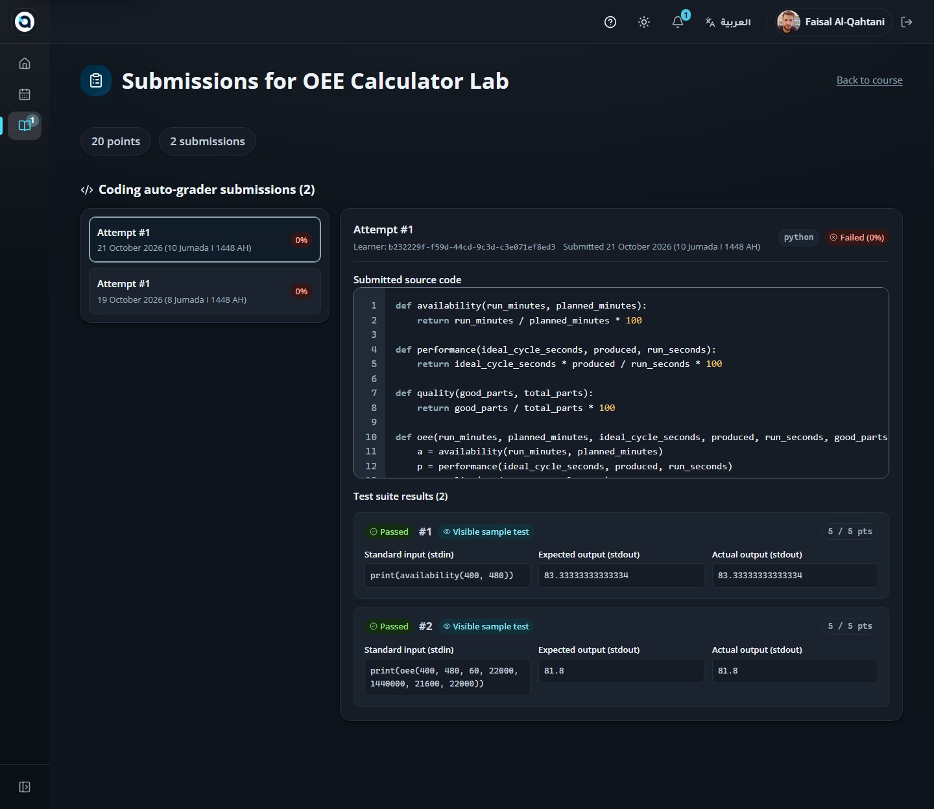Open the help question mark icon
This screenshot has height=809, width=934.
(x=610, y=22)
